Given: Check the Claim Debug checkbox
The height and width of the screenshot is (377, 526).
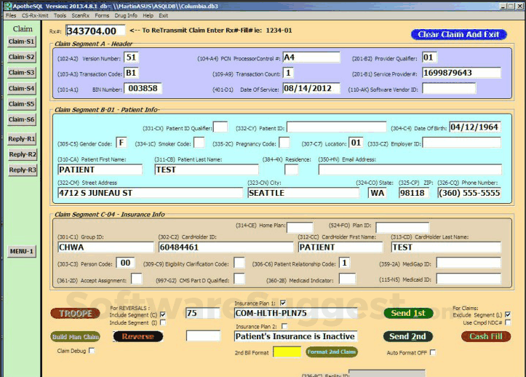Looking at the screenshot, I should pos(92,351).
